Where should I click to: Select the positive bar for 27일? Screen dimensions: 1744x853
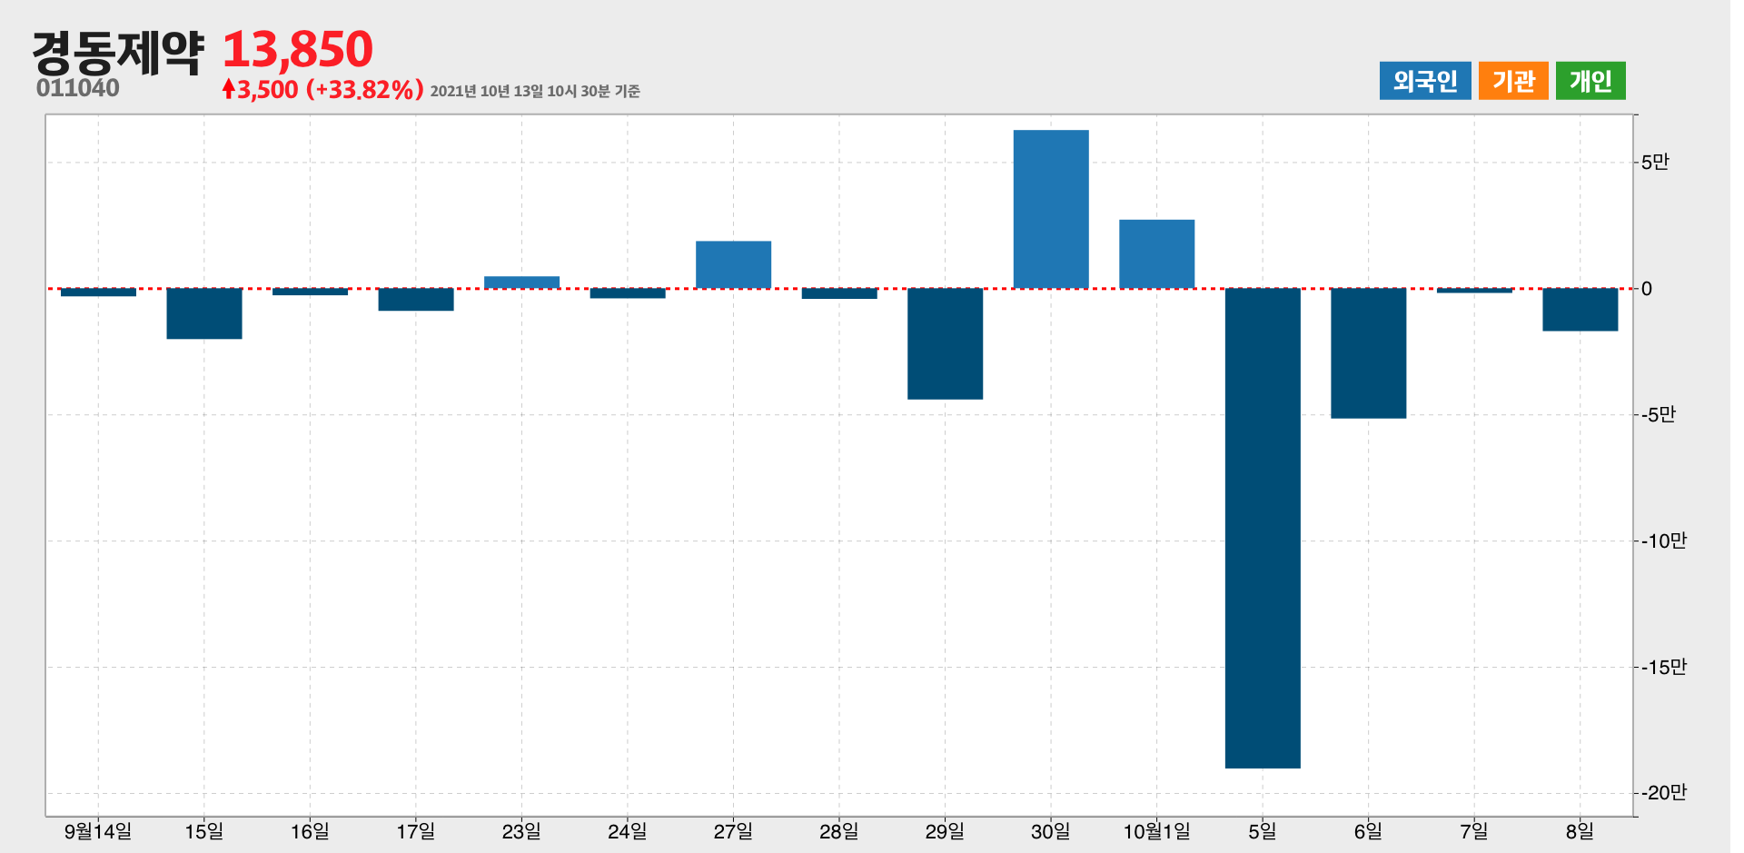click(x=733, y=264)
